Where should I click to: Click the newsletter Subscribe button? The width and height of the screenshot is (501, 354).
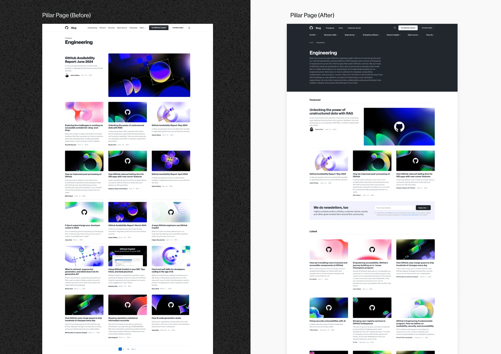pos(423,208)
